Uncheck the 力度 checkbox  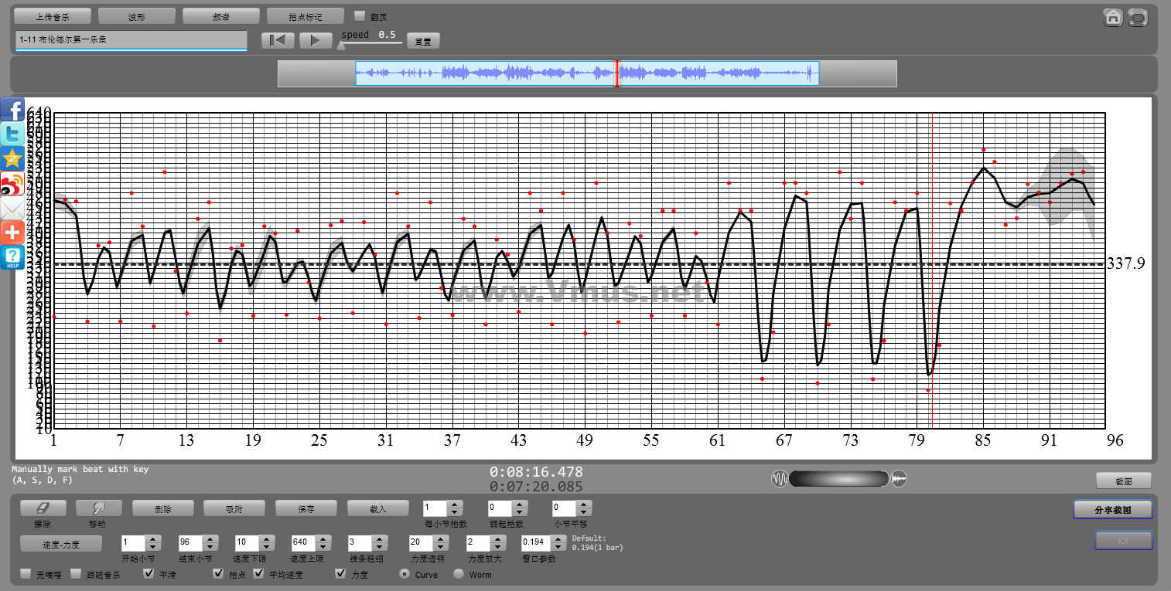340,574
